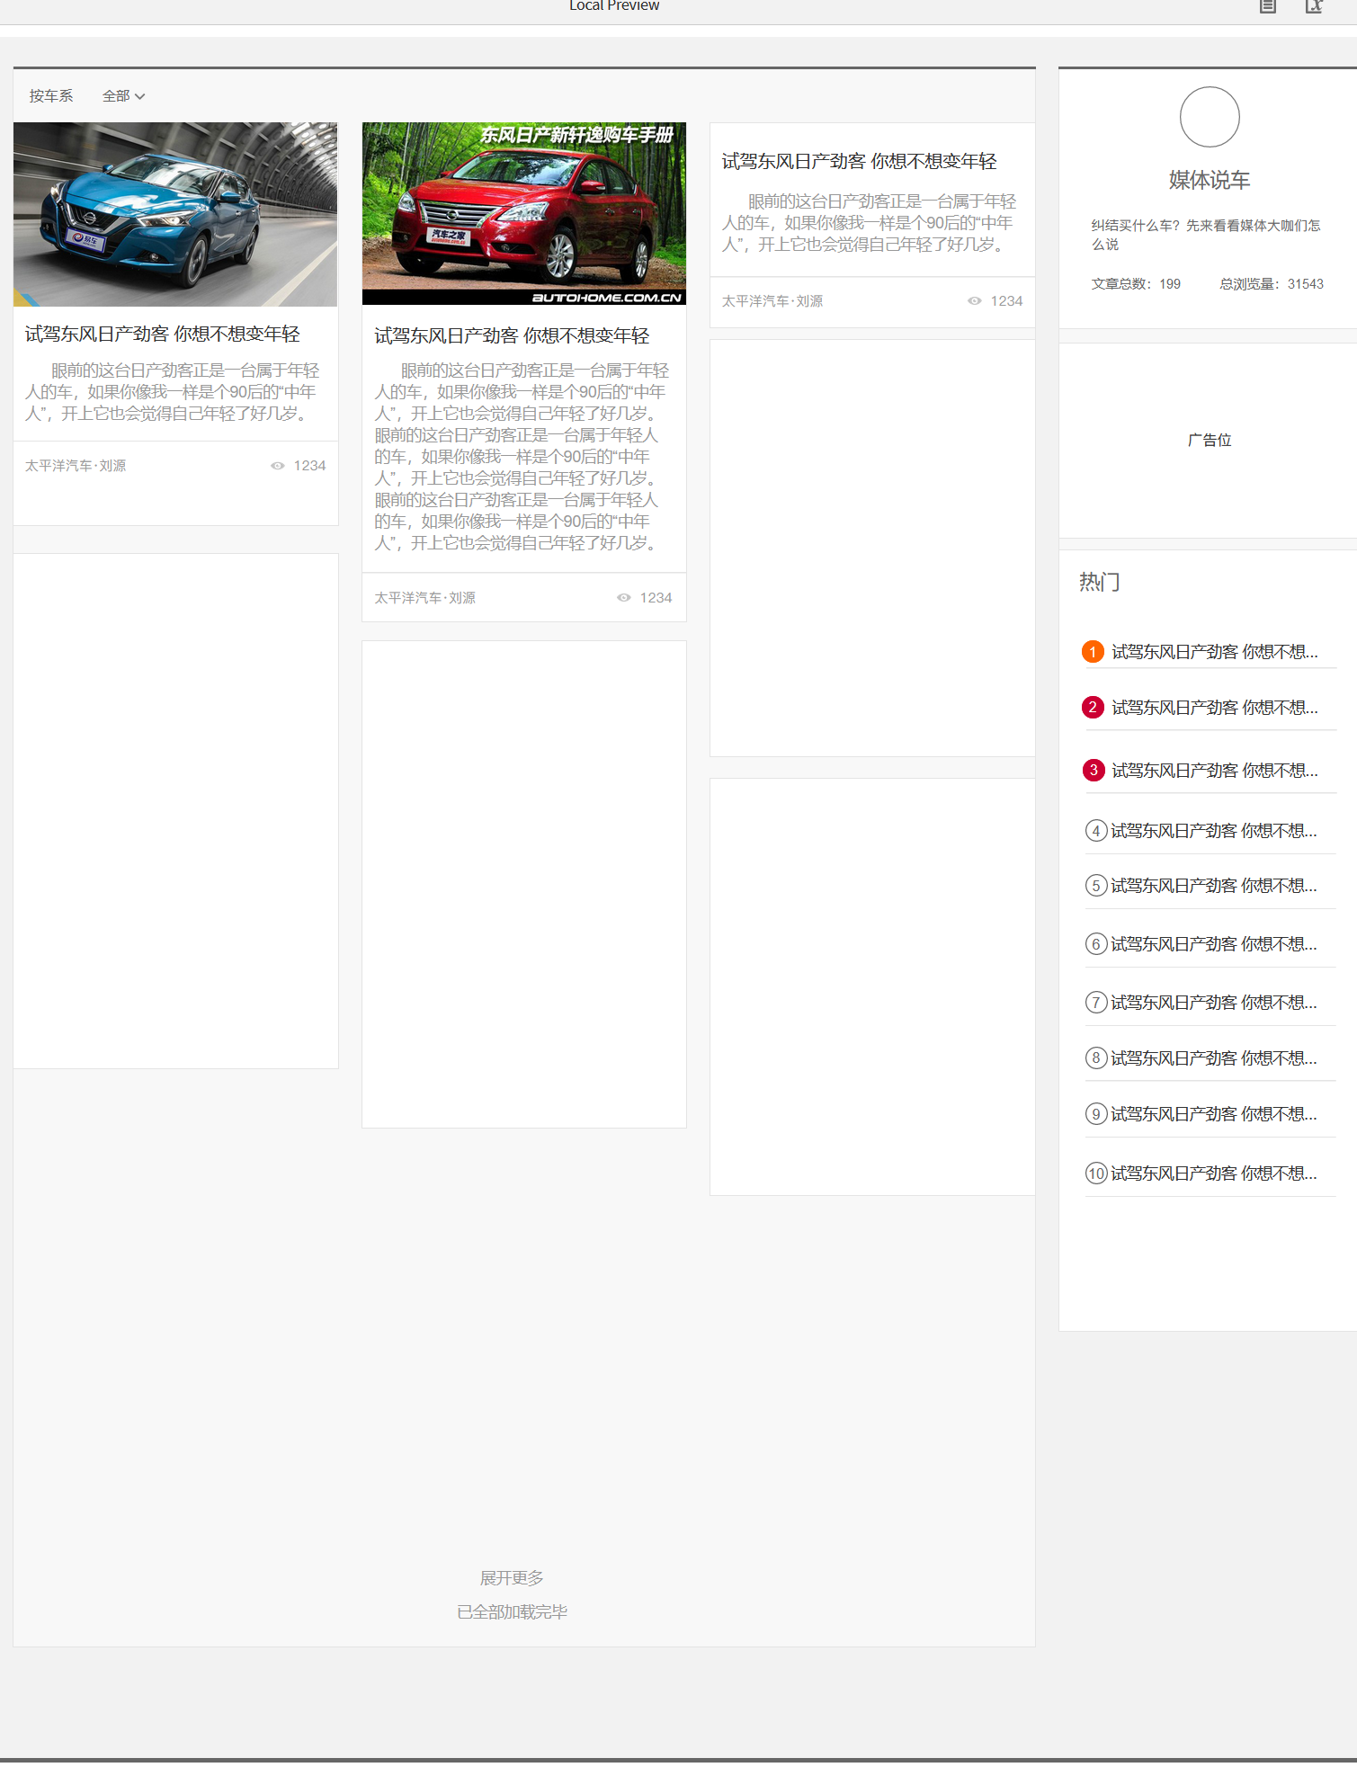Open third card title without image

(860, 162)
